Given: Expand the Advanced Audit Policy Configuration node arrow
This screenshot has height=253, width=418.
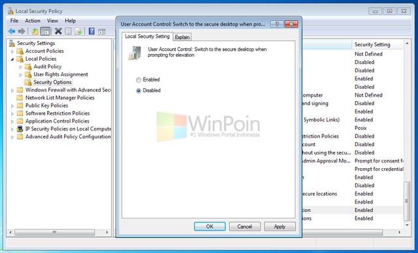Looking at the screenshot, I should click(12, 138).
